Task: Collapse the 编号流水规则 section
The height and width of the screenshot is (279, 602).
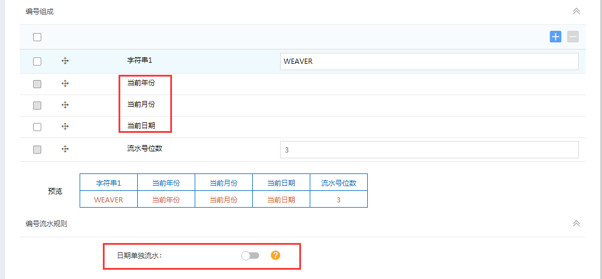Action: pos(576,223)
